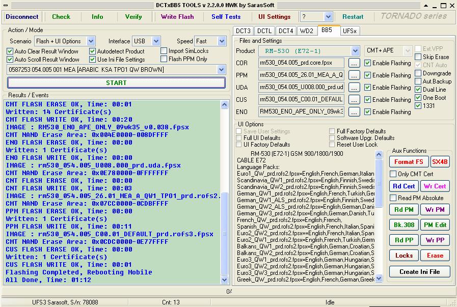This screenshot has height=307, width=457.
Task: Click the Rd PP button
Action: coord(404,240)
